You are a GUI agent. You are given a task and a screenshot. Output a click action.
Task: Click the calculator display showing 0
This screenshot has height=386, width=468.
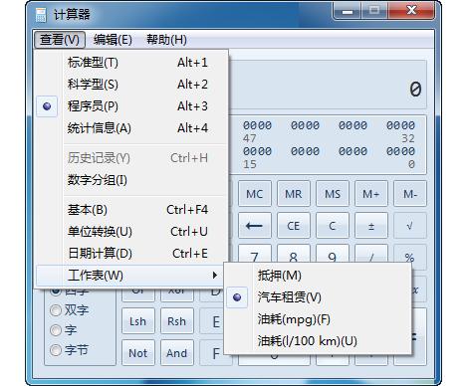point(328,85)
